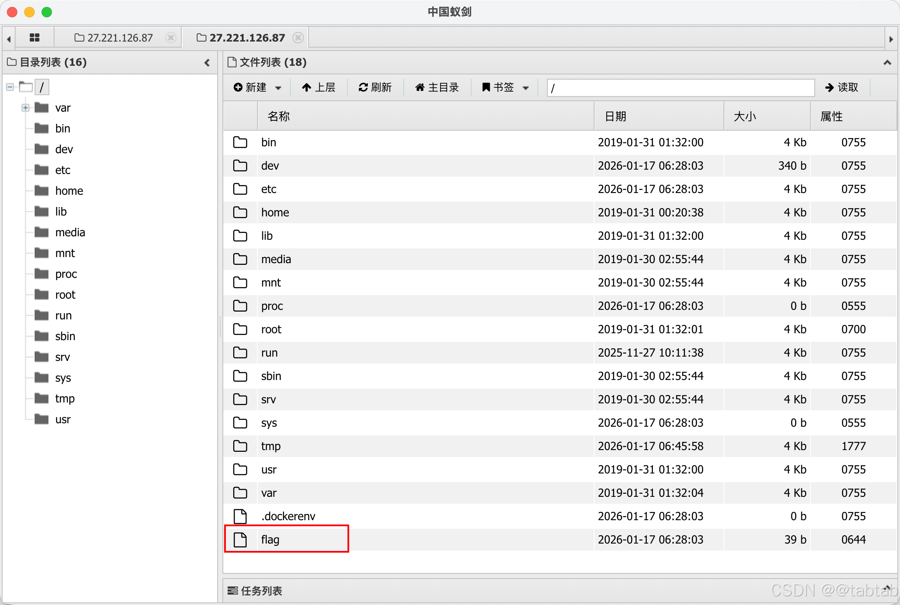This screenshot has width=900, height=605.
Task: Click the .dockerenv file icon
Action: click(240, 516)
